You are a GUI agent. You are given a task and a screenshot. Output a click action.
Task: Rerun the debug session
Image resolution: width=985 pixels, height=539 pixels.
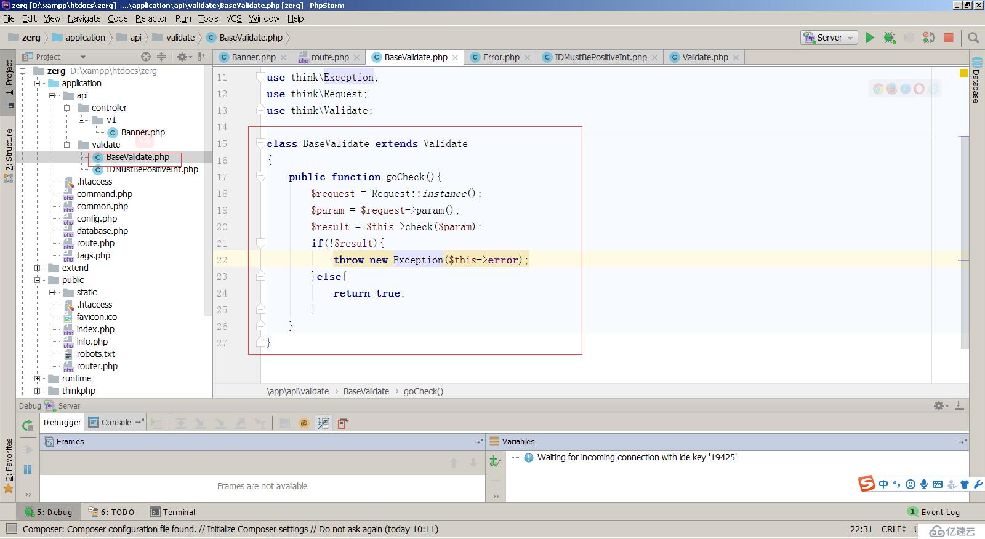pos(27,425)
